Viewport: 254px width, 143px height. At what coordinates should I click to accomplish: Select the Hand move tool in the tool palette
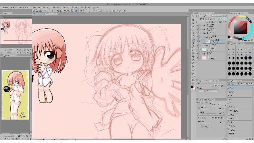click(193, 19)
